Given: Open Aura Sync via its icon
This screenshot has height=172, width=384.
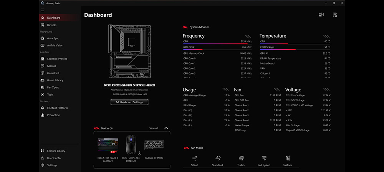Looking at the screenshot, I should [42, 38].
